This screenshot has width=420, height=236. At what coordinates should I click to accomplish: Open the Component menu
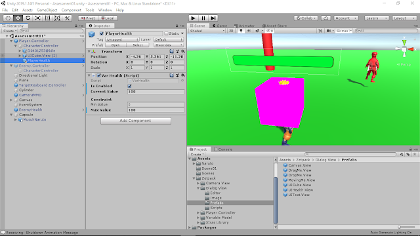point(72,10)
